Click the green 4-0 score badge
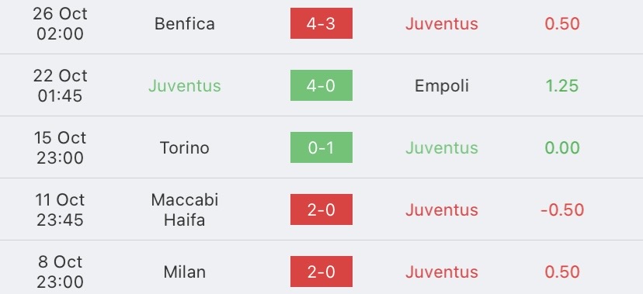This screenshot has width=643, height=294. [321, 85]
